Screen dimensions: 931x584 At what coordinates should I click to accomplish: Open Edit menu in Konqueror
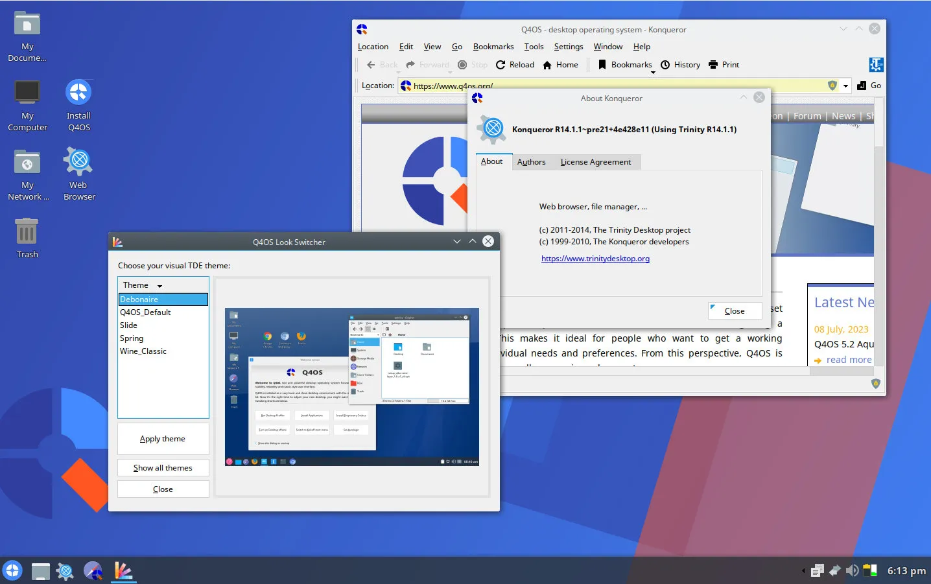coord(406,47)
